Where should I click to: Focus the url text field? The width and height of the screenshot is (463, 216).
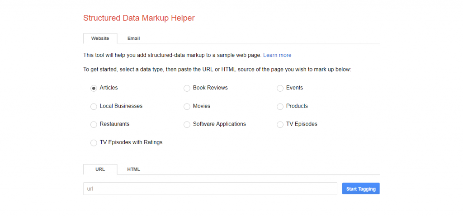coord(210,189)
